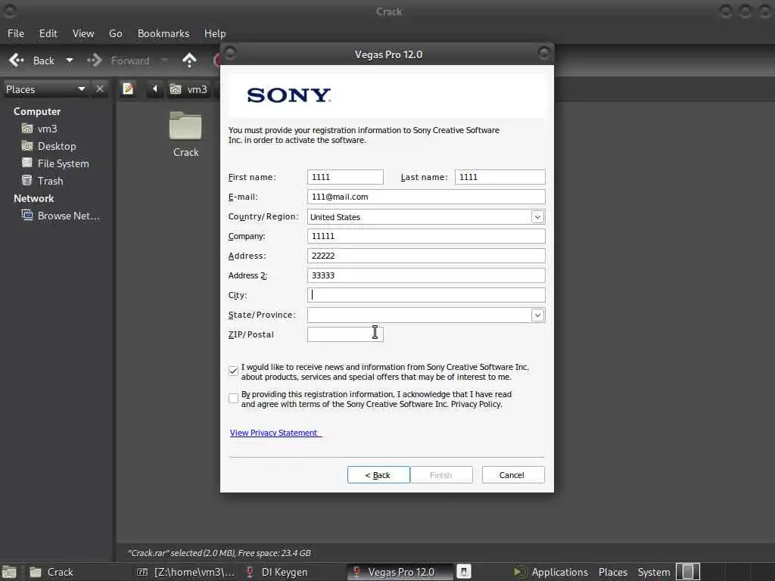This screenshot has width=775, height=581.
Task: Open the Edit menu
Action: tap(48, 33)
